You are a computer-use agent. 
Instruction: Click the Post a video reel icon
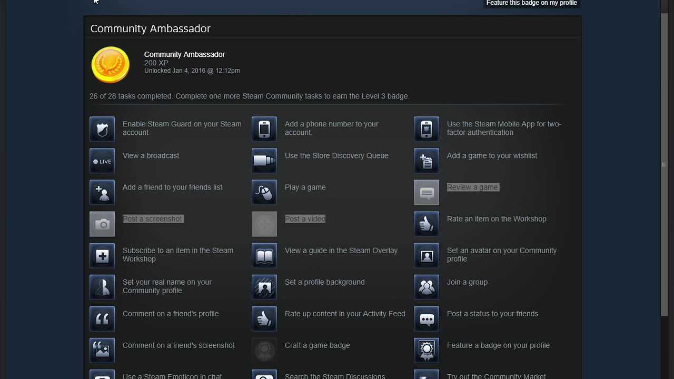pyautogui.click(x=264, y=224)
